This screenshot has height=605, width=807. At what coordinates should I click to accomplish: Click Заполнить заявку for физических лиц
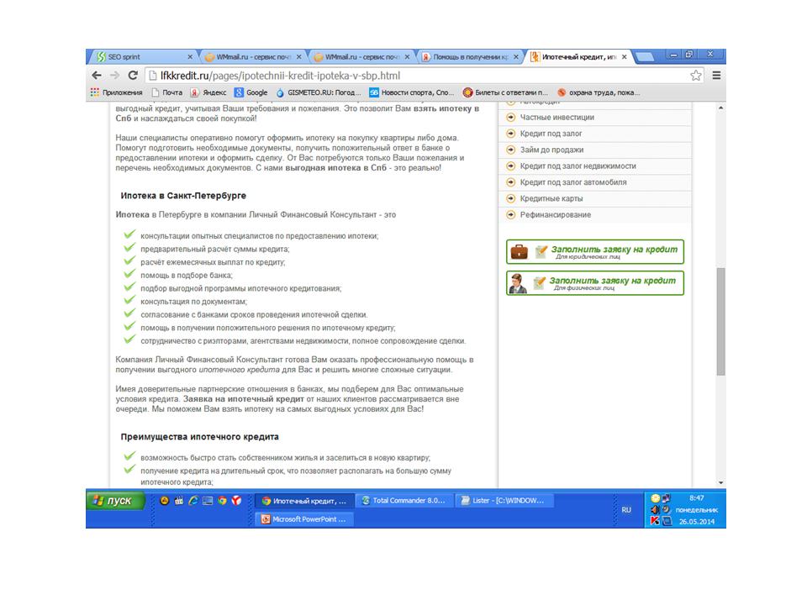tap(595, 283)
